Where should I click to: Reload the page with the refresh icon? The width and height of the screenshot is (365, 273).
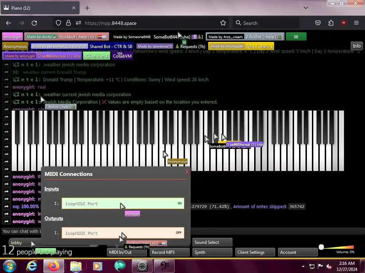[34, 23]
